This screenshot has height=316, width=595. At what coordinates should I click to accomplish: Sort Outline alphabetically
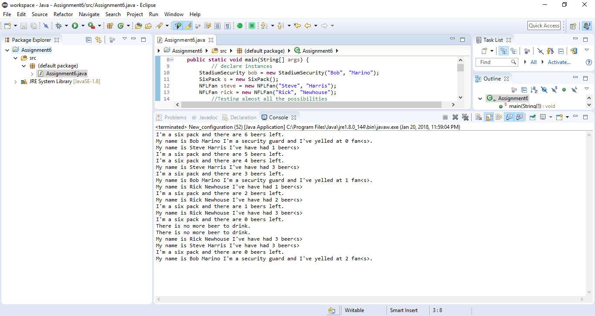click(x=534, y=90)
